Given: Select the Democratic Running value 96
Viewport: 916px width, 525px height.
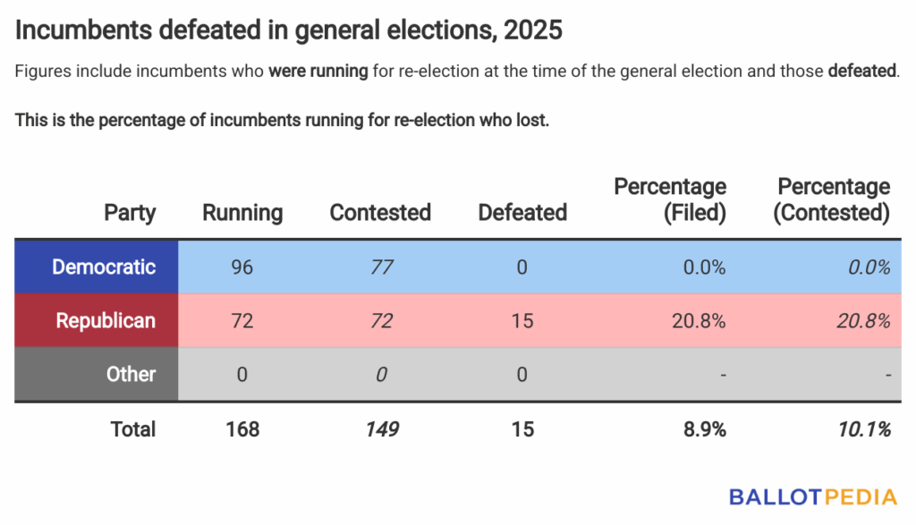Looking at the screenshot, I should tap(242, 267).
